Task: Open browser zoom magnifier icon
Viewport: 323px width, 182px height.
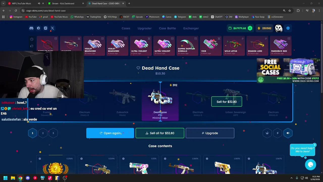Action: point(284,11)
